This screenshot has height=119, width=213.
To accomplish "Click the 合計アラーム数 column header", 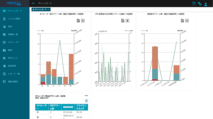I will [x=55, y=107].
